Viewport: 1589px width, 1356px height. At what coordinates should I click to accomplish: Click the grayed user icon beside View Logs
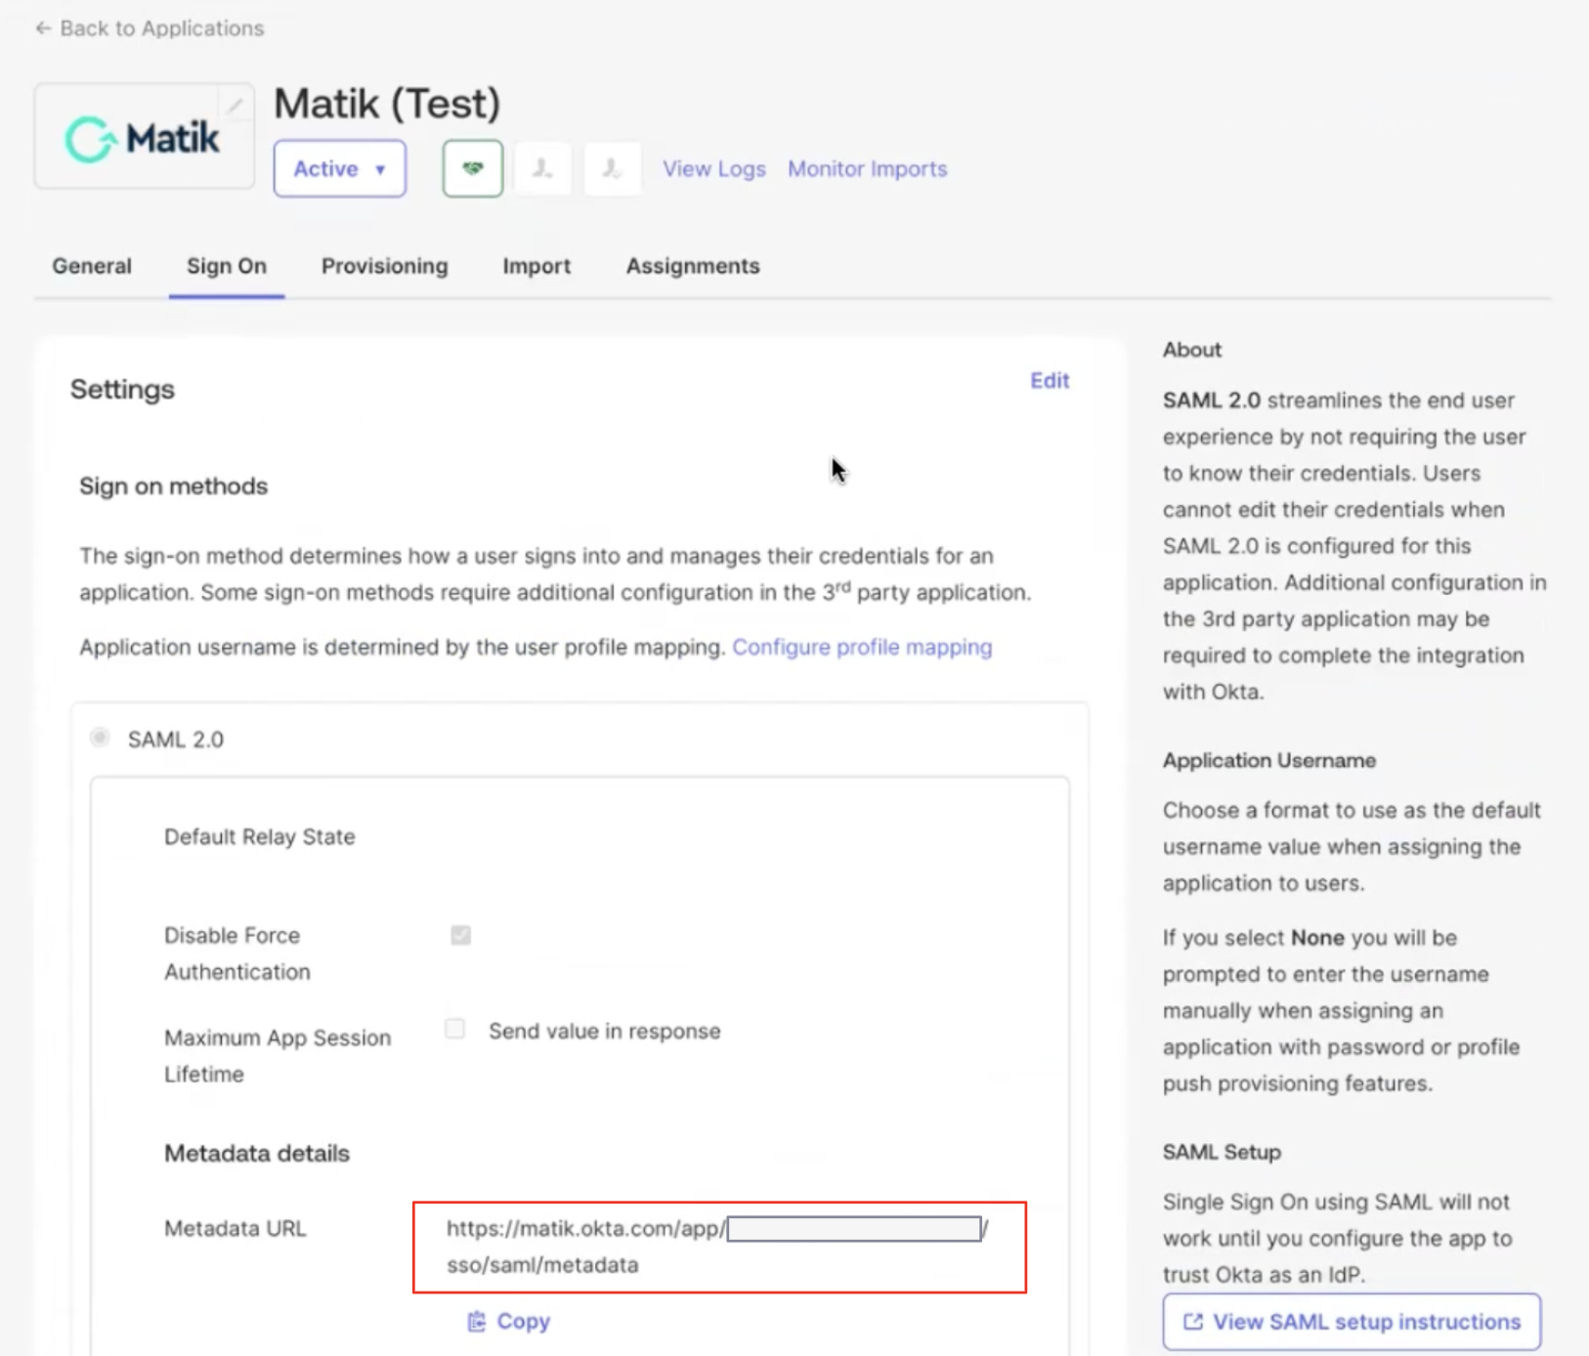[x=613, y=169]
